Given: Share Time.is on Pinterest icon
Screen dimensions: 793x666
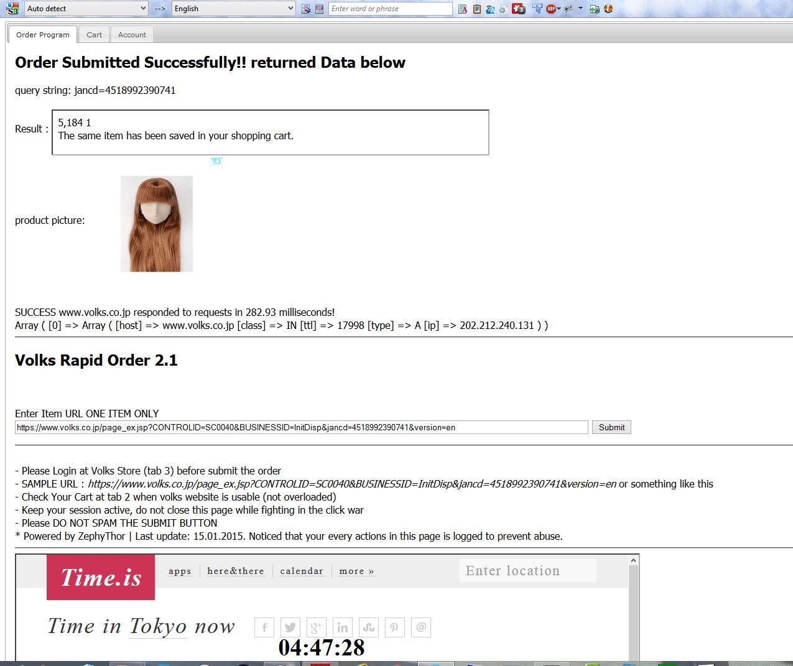Looking at the screenshot, I should coord(395,627).
